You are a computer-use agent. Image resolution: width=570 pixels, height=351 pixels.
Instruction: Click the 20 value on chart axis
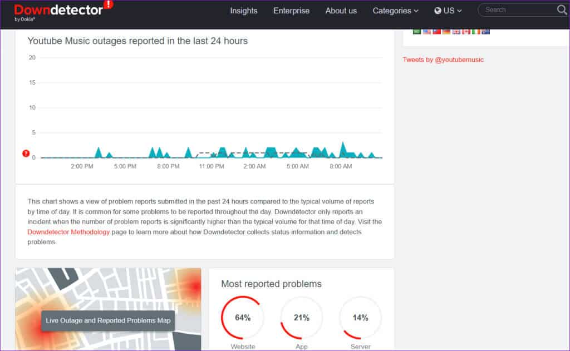(x=32, y=57)
